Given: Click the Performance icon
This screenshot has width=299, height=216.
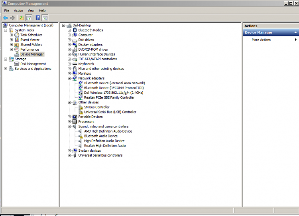Looking at the screenshot, I should point(17,49).
